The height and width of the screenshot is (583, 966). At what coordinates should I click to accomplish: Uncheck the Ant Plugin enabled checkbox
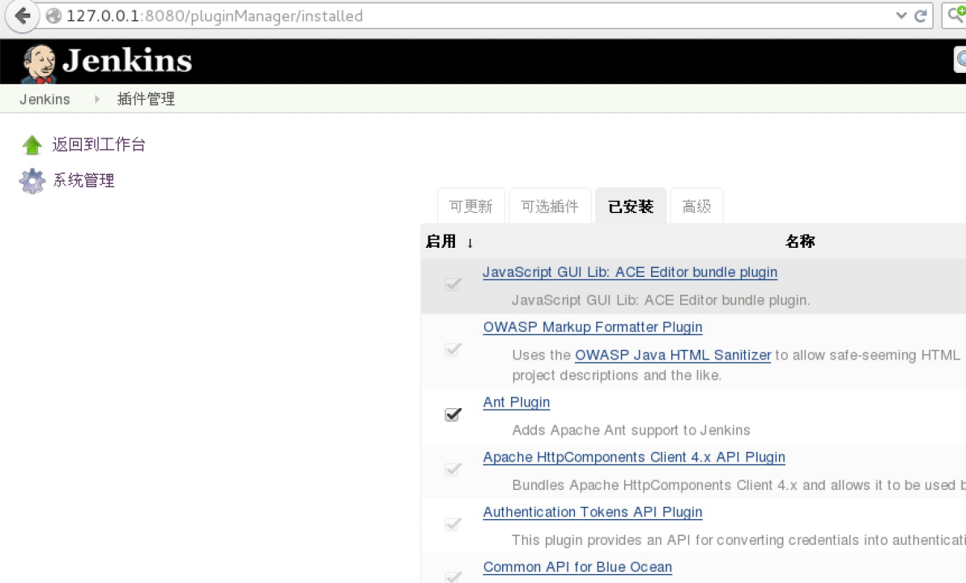(x=453, y=415)
